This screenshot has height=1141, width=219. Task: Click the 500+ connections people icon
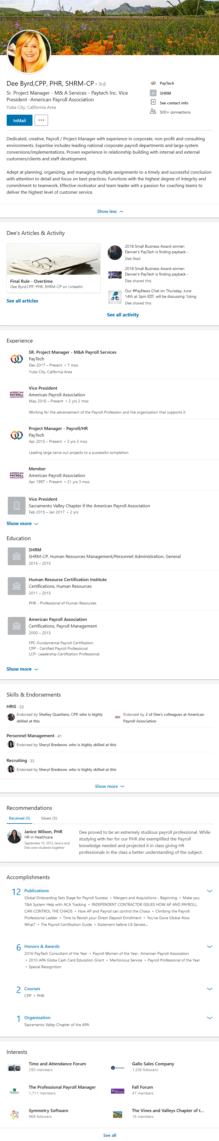(153, 112)
